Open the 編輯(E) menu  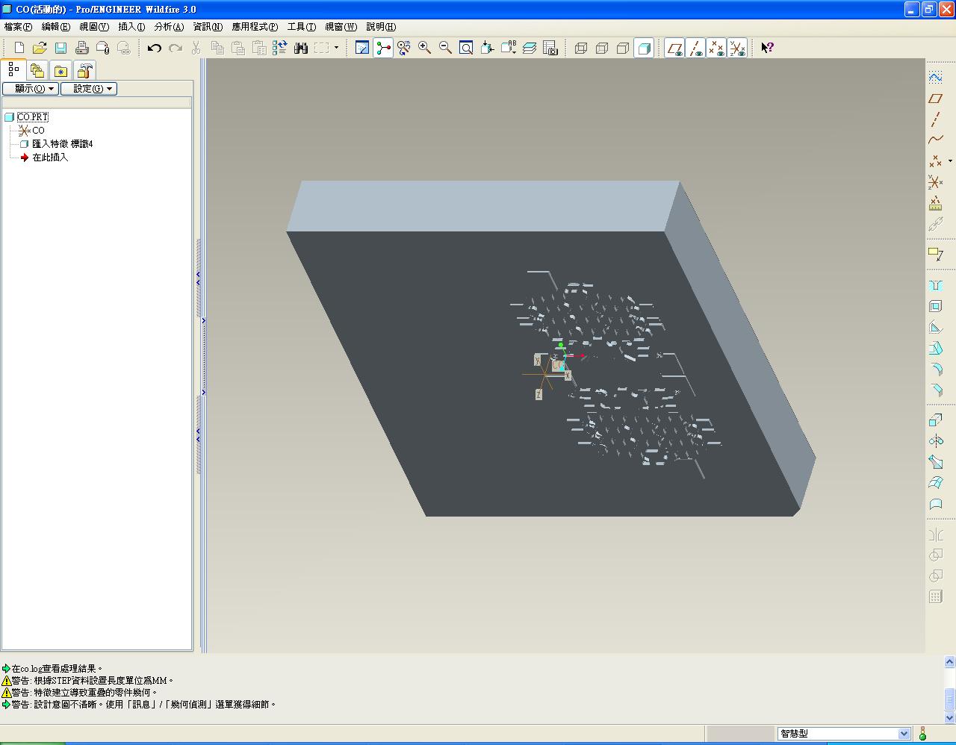pos(55,27)
